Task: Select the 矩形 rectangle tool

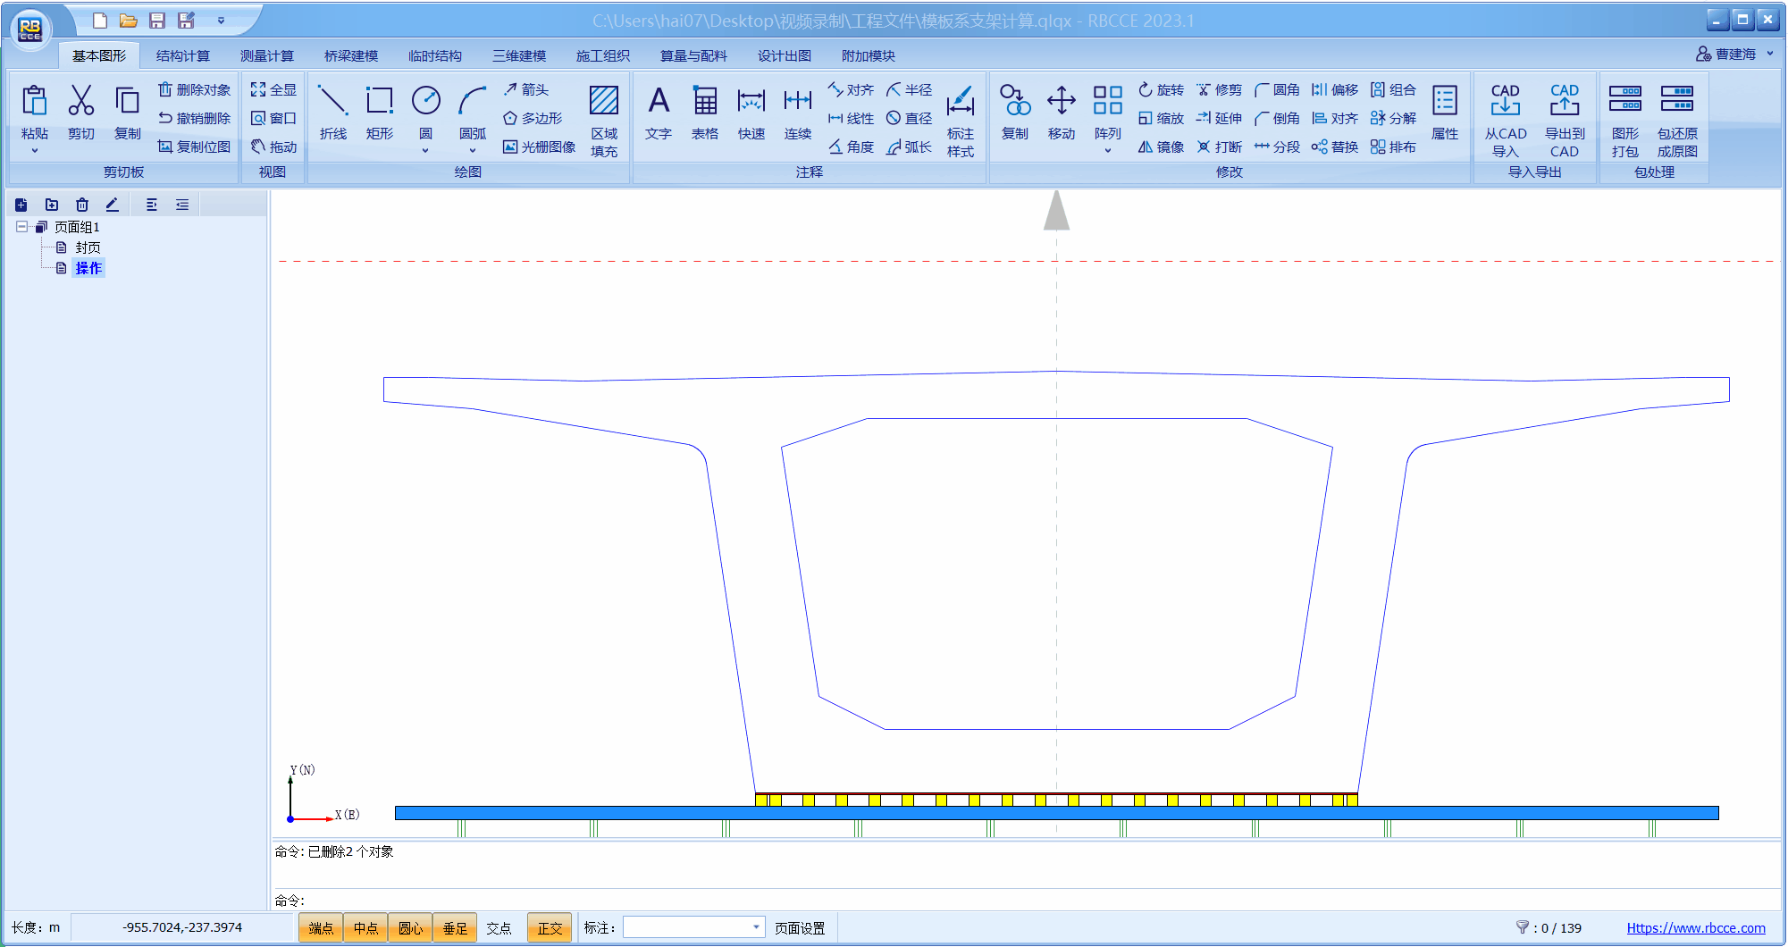Action: pos(379,112)
